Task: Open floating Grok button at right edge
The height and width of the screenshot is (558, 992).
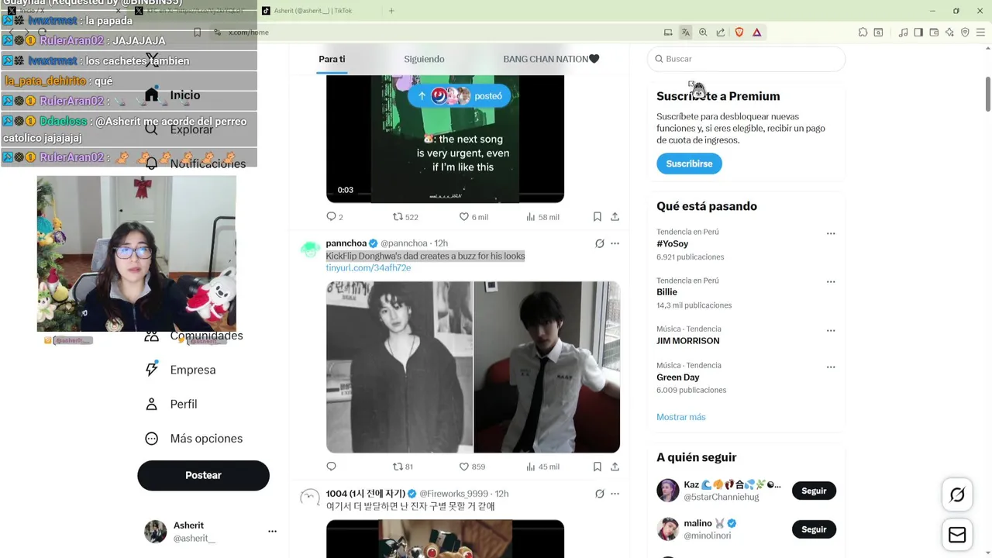Action: click(x=957, y=495)
